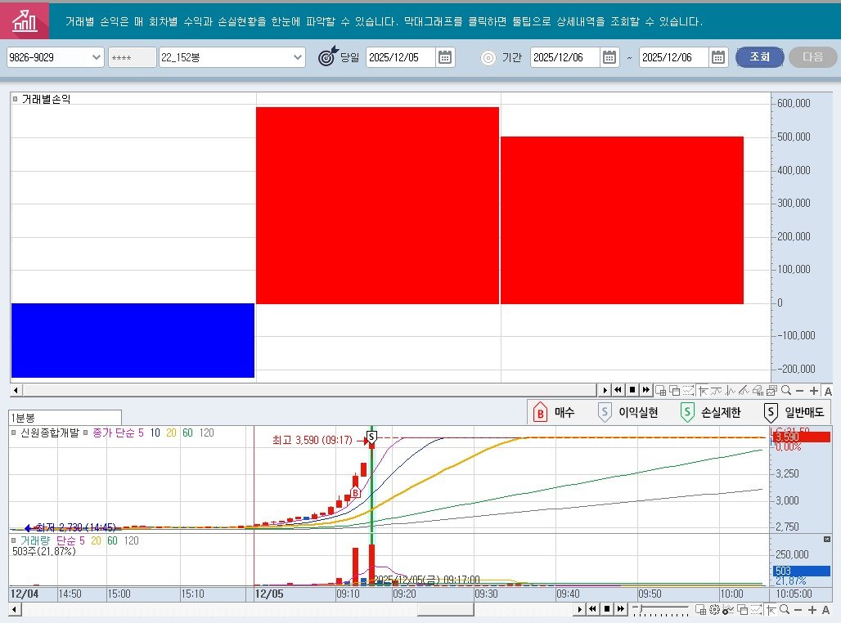Open the account dropdown showing 9826-9029
This screenshot has height=623, width=841.
point(96,57)
